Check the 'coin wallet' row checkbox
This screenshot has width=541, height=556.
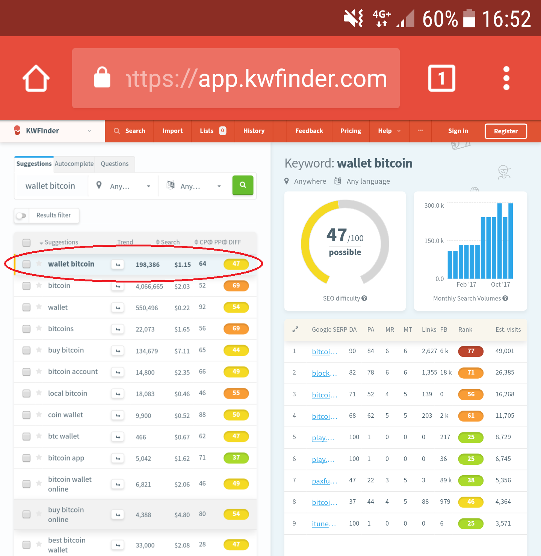[26, 415]
